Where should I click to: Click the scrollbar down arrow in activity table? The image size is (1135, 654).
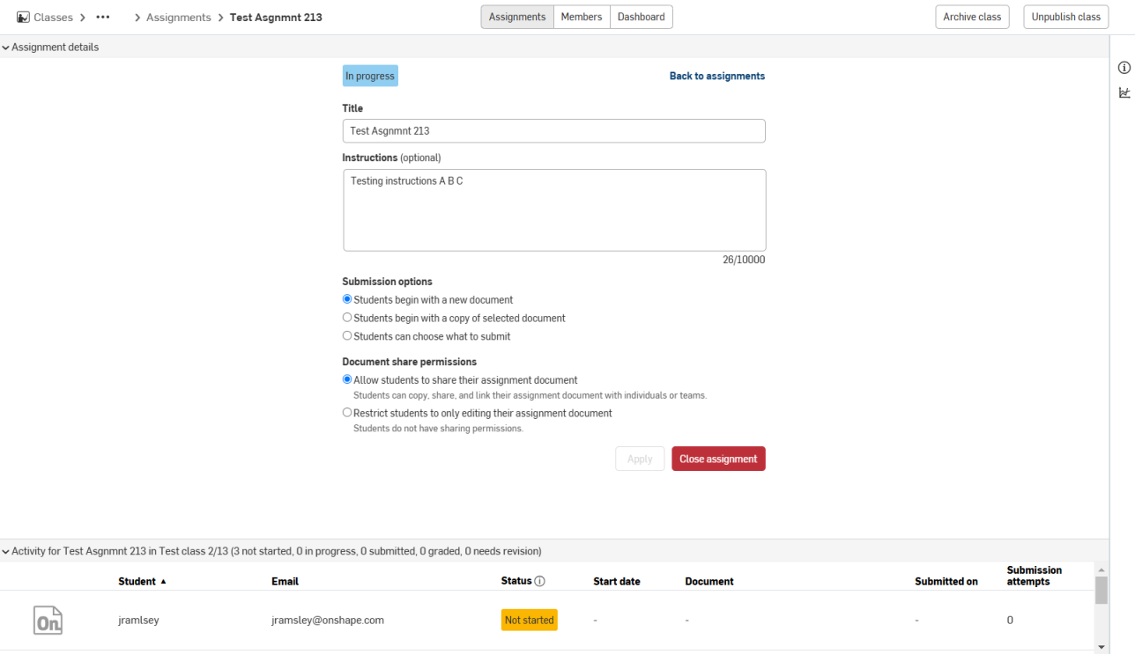pos(1102,646)
